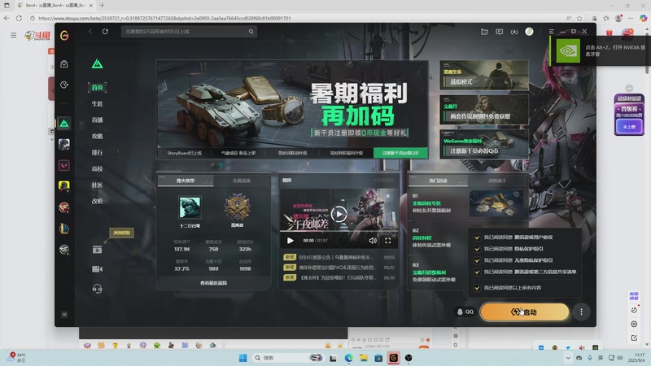Uncheck 腾讯游戏用户协议 agreement checkbox

[477, 237]
